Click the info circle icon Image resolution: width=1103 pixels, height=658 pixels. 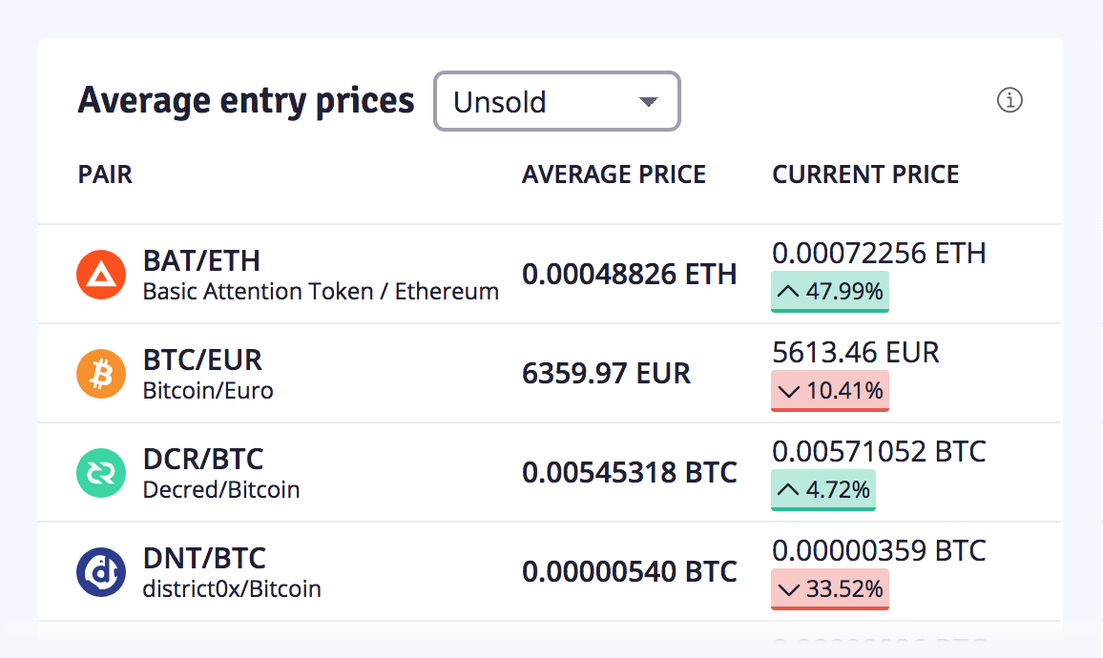[1009, 100]
